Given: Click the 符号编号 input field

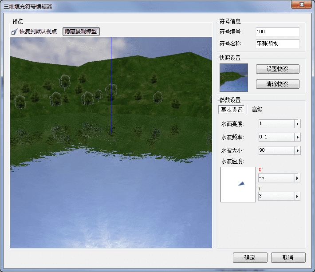Looking at the screenshot, I should pyautogui.click(x=278, y=32).
